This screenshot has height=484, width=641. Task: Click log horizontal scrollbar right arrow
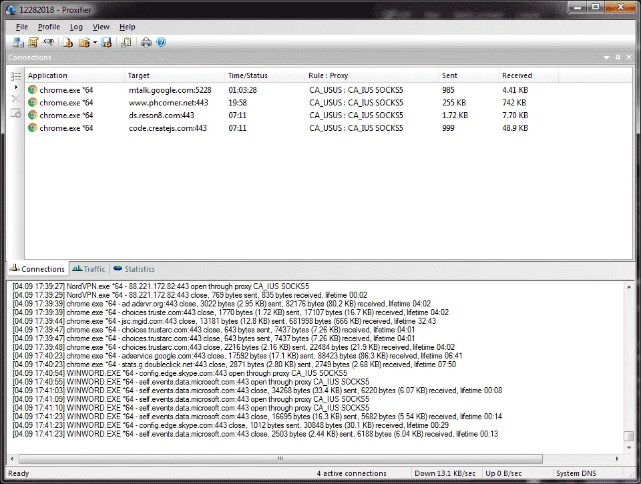pos(617,459)
